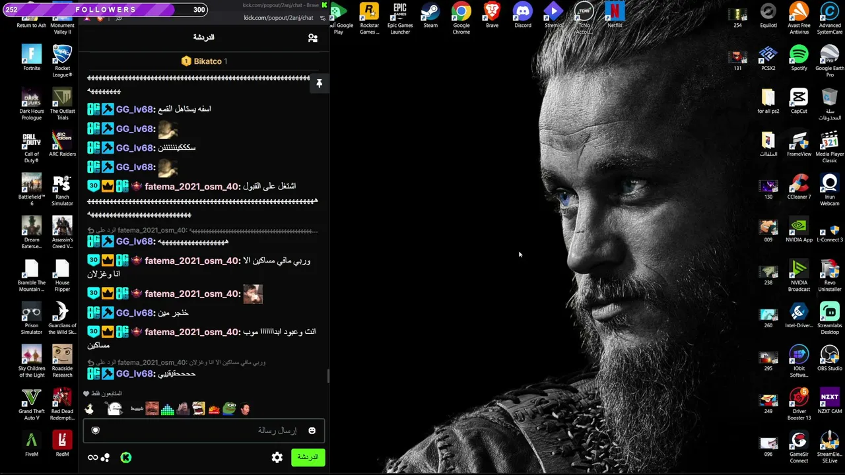Click the Bikatco top gifter name
Viewport: 845px width, 475px height.
pyautogui.click(x=207, y=61)
